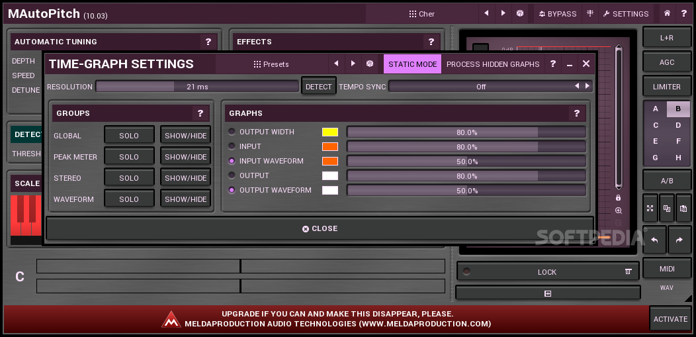Open Effects panel help question mark

tap(431, 42)
